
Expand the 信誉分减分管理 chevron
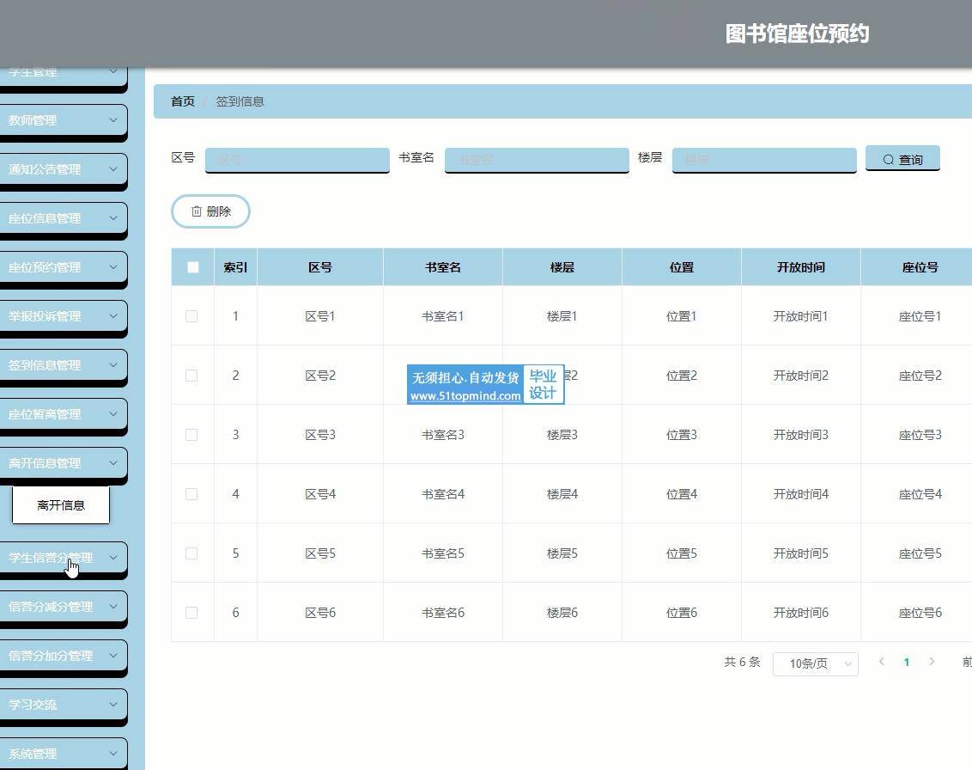click(113, 606)
